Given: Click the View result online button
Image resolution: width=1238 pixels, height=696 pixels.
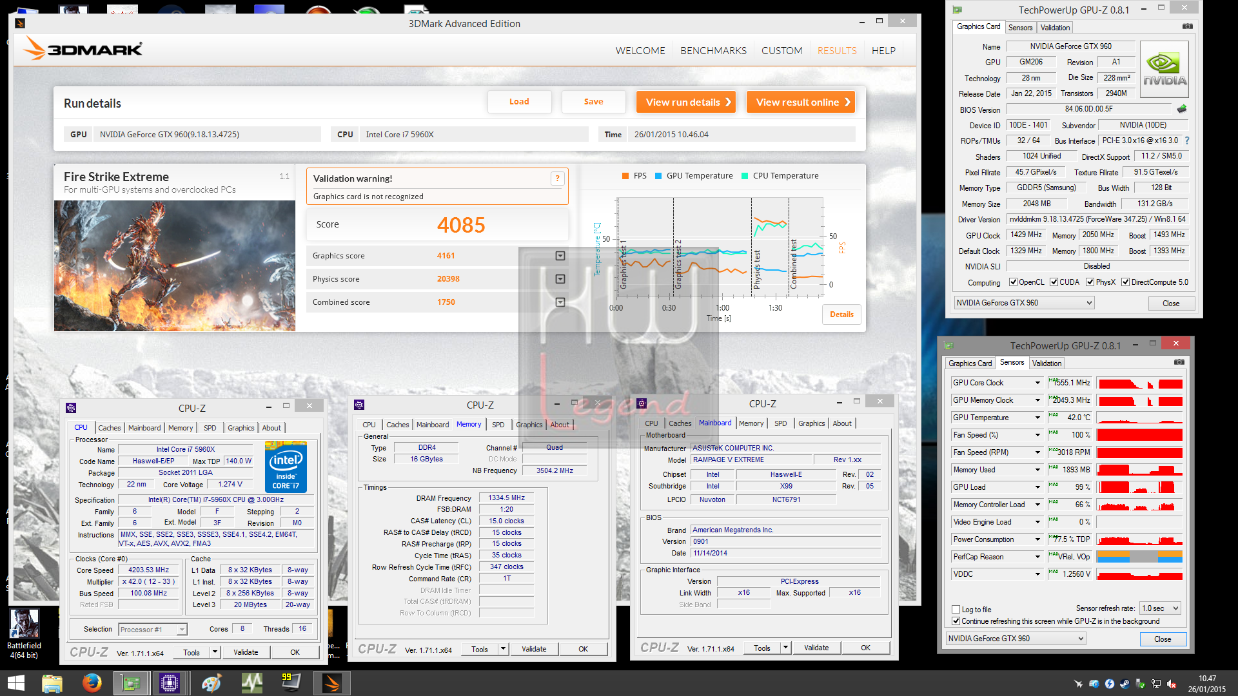Looking at the screenshot, I should 801,102.
